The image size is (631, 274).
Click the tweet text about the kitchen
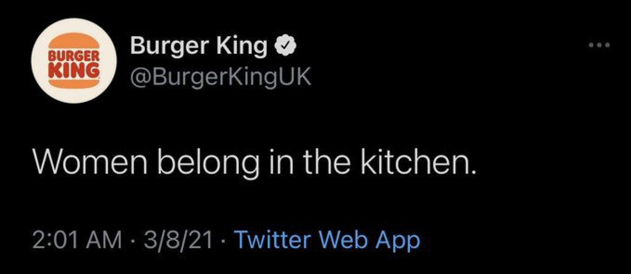pyautogui.click(x=254, y=162)
